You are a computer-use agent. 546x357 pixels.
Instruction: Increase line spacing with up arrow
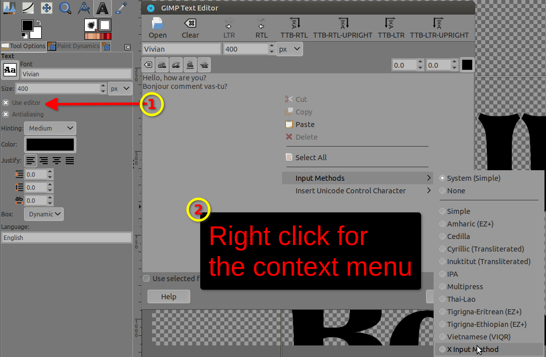50,185
